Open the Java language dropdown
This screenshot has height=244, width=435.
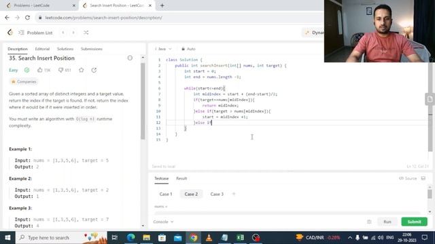coord(163,49)
